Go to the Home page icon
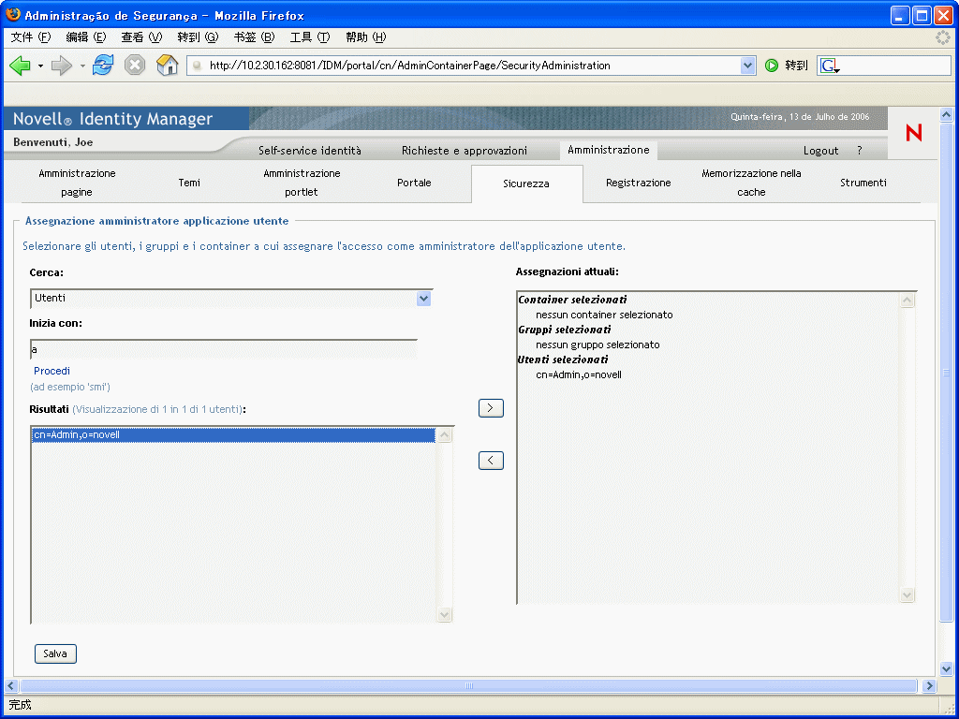 tap(167, 65)
